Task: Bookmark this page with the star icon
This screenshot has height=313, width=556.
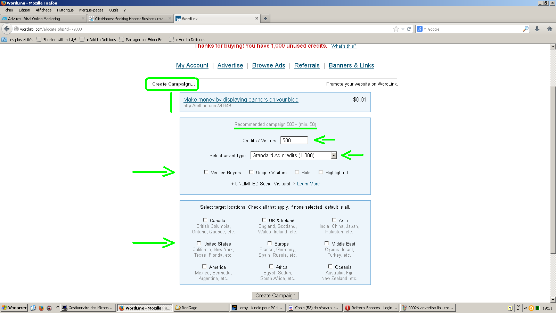Action: pyautogui.click(x=396, y=29)
